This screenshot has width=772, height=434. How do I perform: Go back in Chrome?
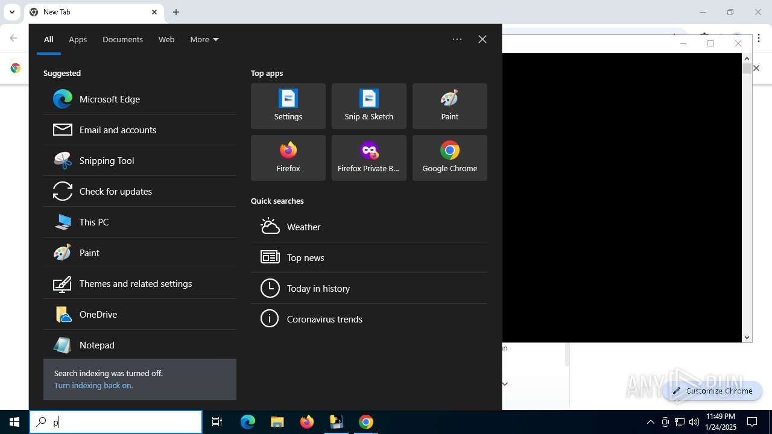tap(13, 38)
